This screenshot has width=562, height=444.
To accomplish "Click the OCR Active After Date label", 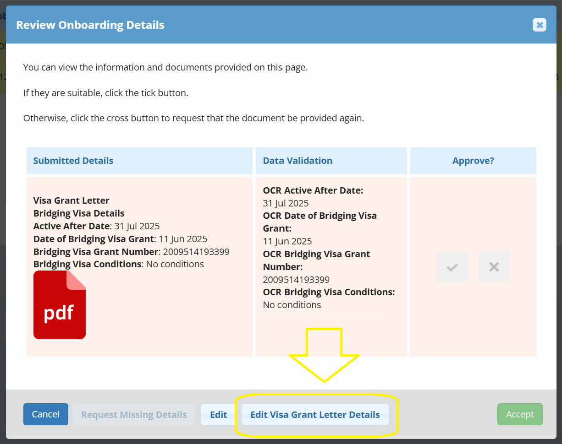I will [x=313, y=190].
